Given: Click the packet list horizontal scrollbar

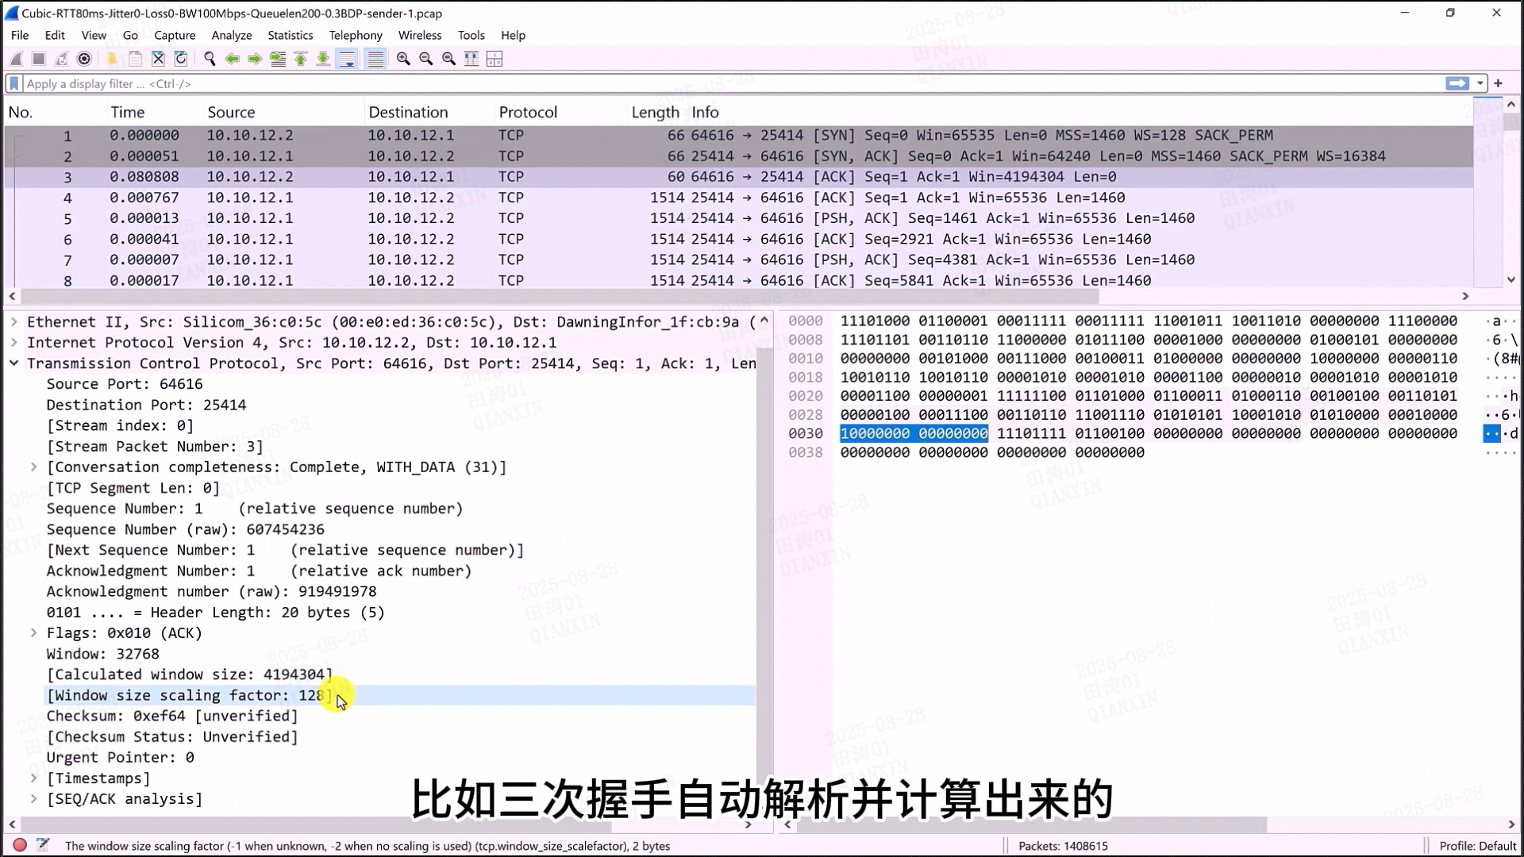Looking at the screenshot, I should (x=556, y=296).
